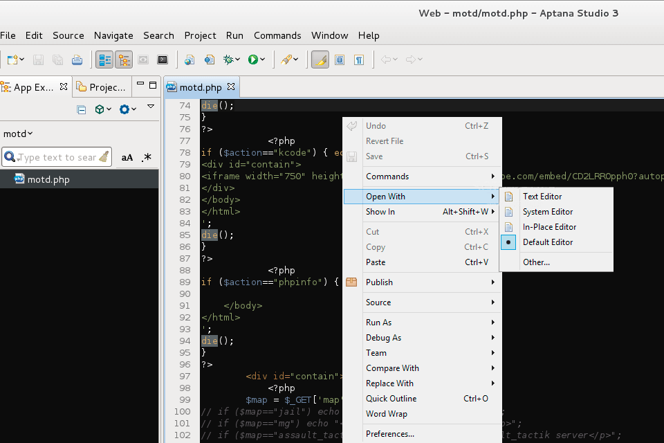664x443 pixels.
Task: Click the Debug bug icon
Action: point(228,60)
